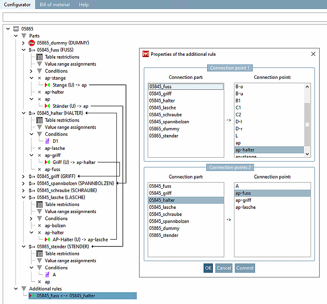
Task: Open the Bill of material tab
Action: pos(54,5)
